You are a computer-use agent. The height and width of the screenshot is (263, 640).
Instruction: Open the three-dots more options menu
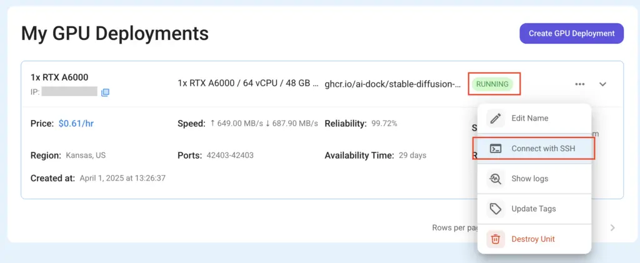coord(579,84)
